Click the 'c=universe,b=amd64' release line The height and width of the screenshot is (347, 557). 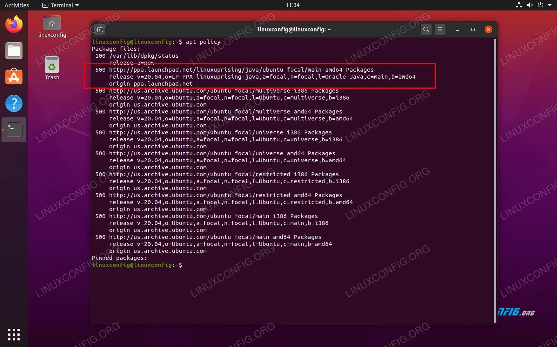228,160
